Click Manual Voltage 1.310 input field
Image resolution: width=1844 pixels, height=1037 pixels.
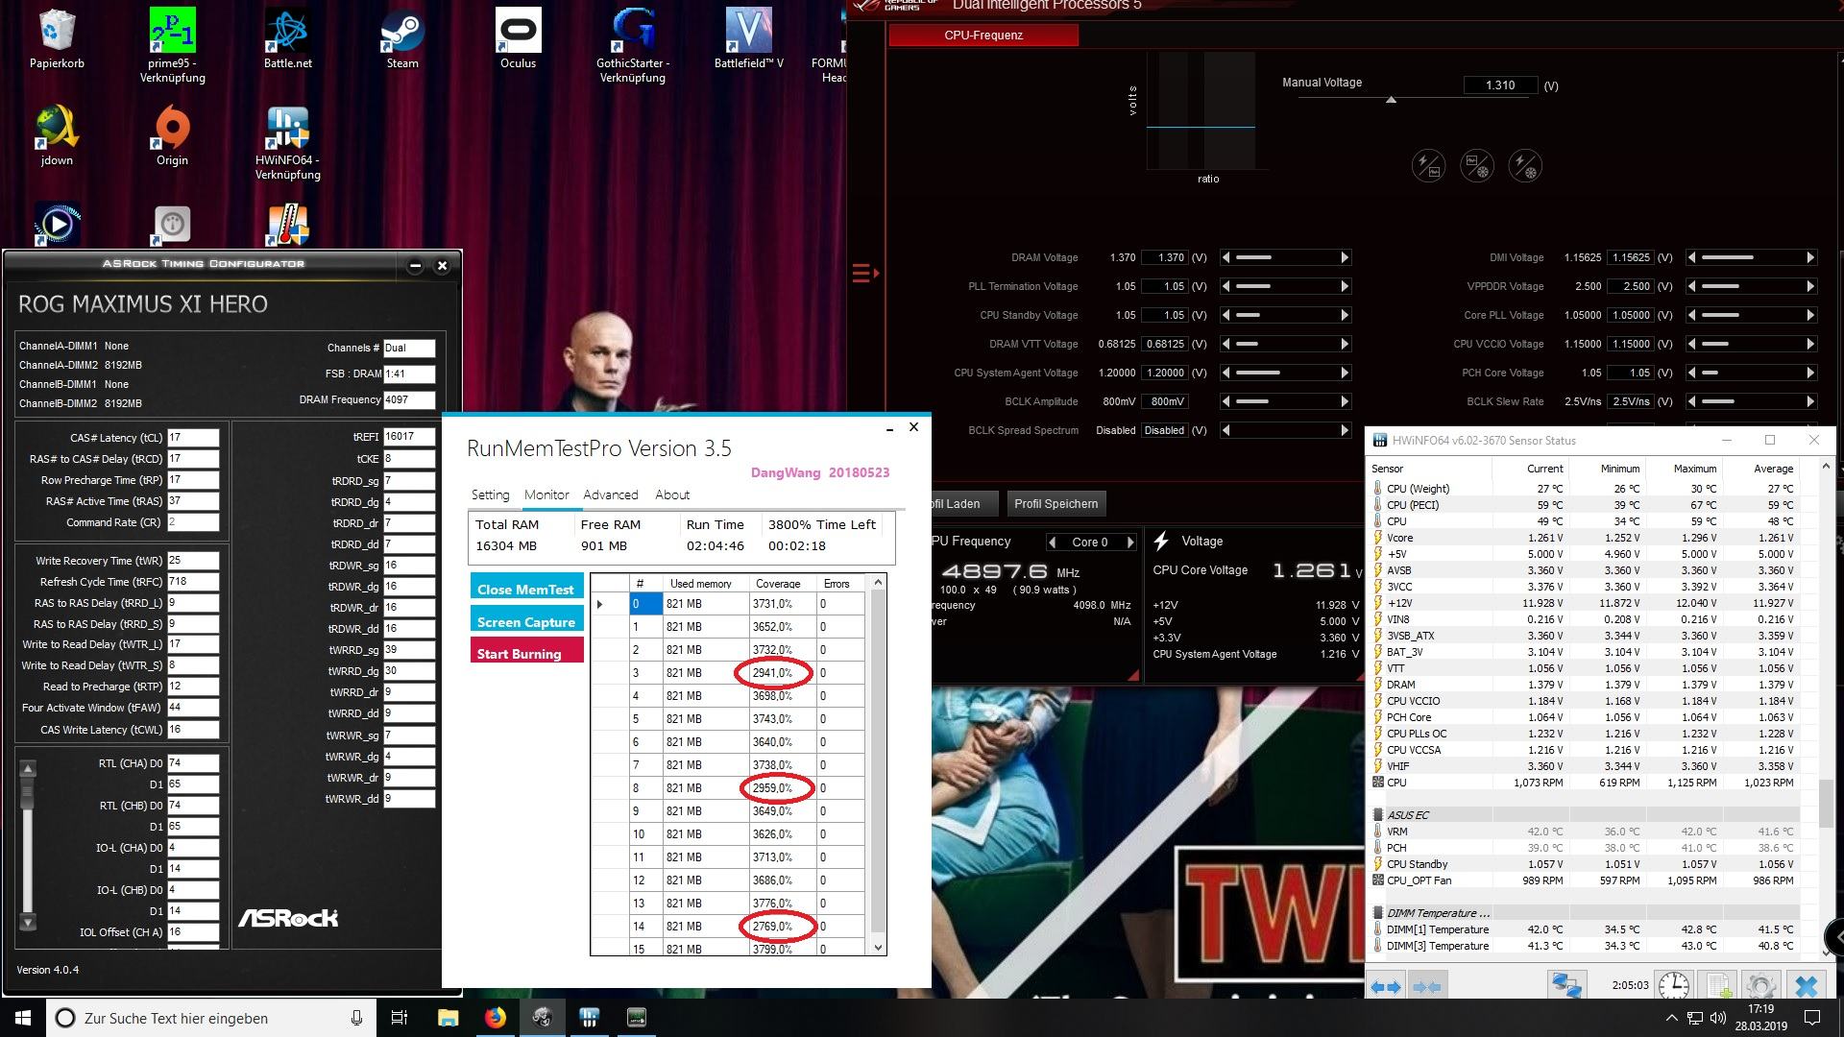[1500, 85]
